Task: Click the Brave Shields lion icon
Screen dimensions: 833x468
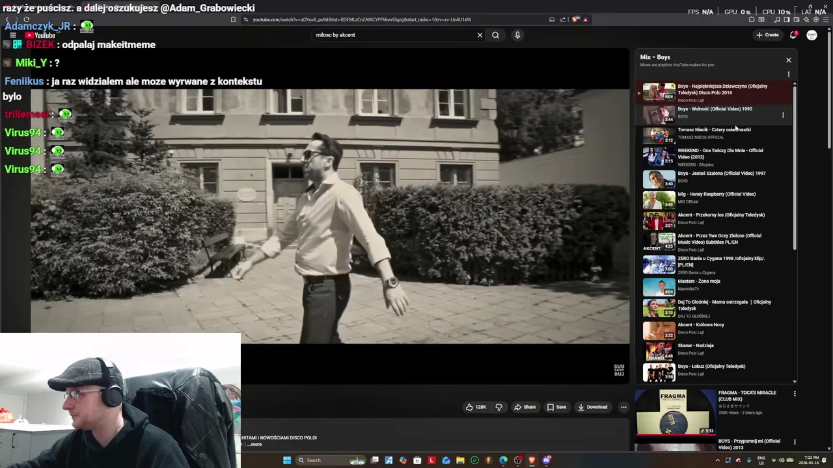Action: click(575, 19)
